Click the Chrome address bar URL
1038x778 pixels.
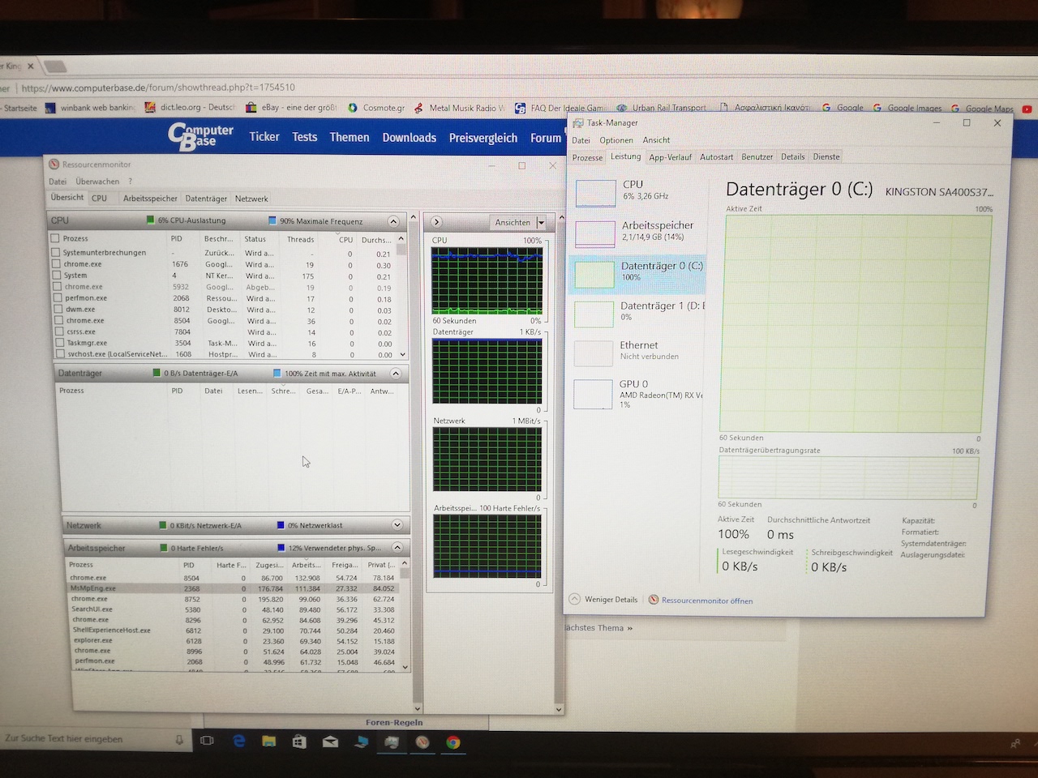point(158,88)
